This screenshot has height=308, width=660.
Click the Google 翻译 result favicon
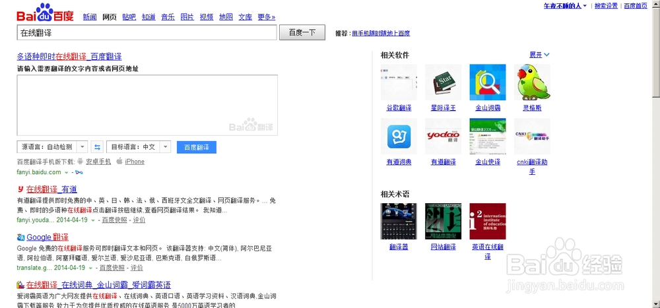pos(20,237)
